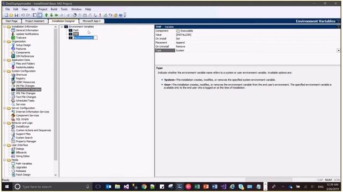Move item down with green down arrow
The height and width of the screenshot is (192, 343).
51,15
